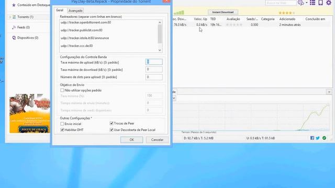Screen dimensions: 335x188
Task: Click the Dispositivos device icon in sidebar
Action: 14,38
